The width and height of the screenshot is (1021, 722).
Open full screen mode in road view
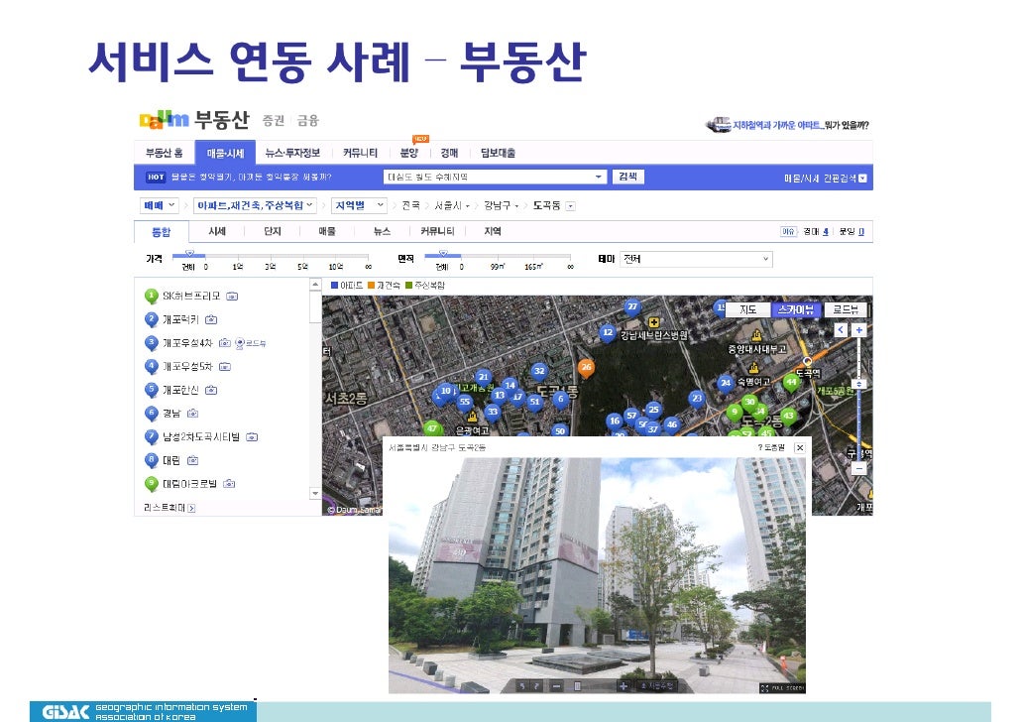tap(782, 686)
